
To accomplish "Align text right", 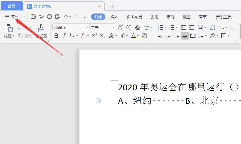I will 177,36.
